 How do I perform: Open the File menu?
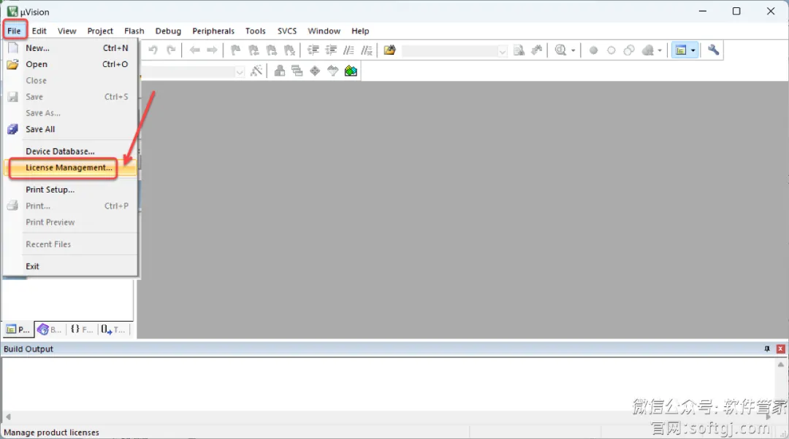point(14,31)
